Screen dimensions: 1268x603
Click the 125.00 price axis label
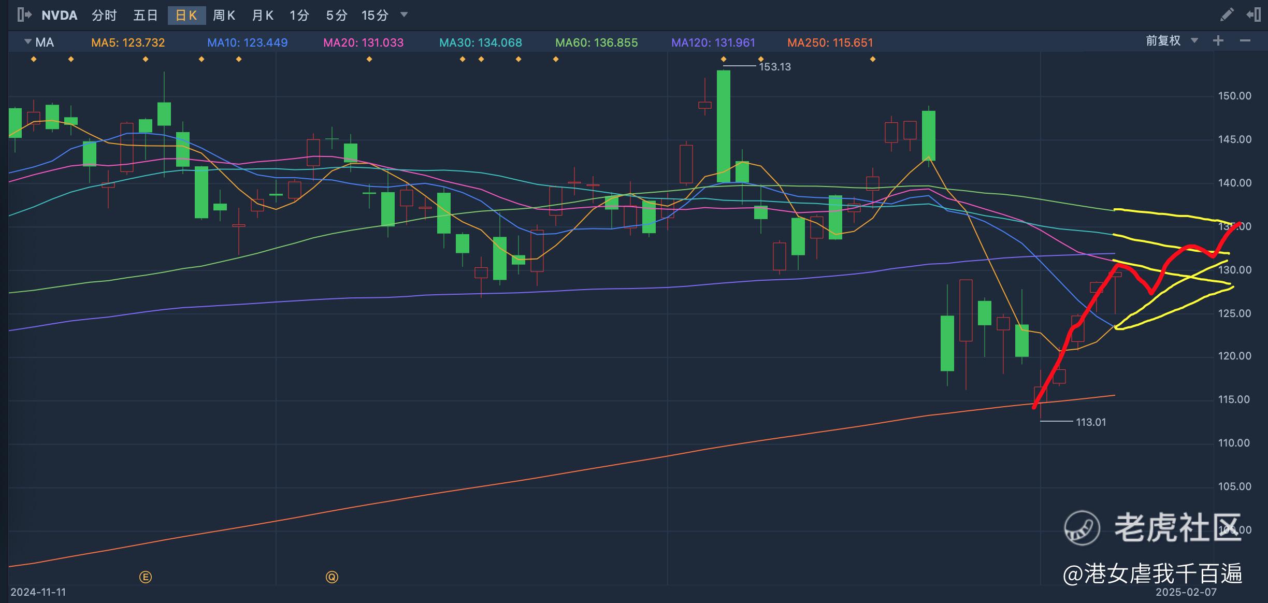tap(1235, 313)
